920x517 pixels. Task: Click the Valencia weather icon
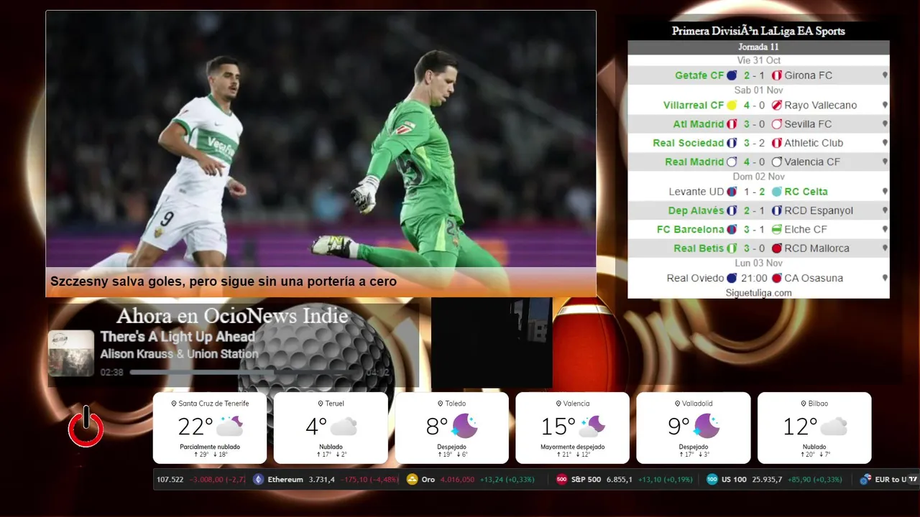[592, 426]
